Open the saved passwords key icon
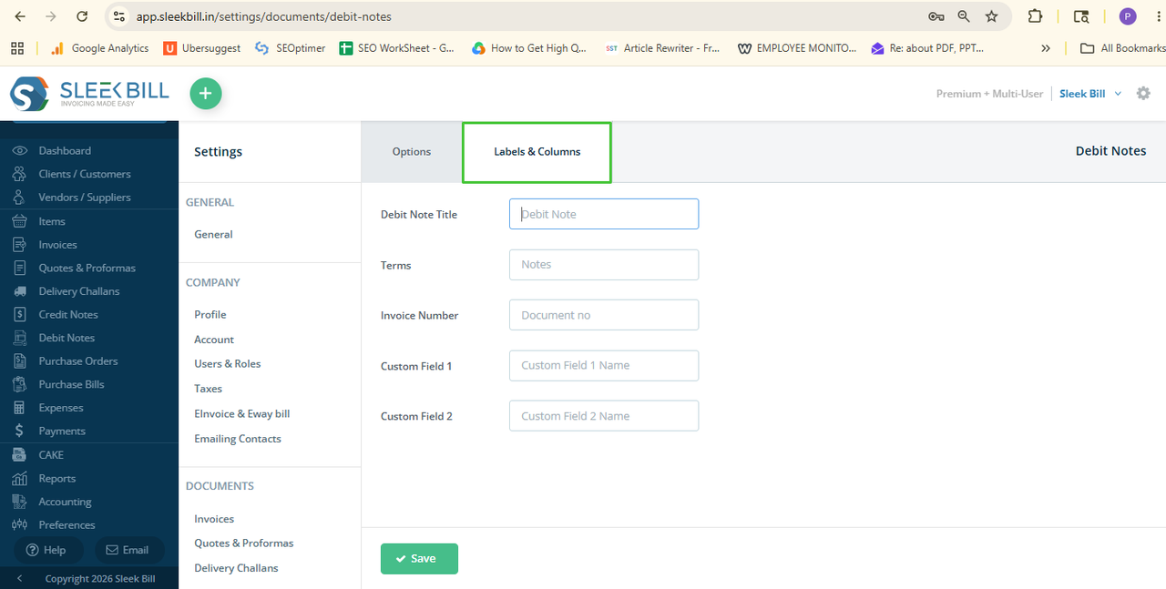The height and width of the screenshot is (589, 1166). click(x=936, y=16)
